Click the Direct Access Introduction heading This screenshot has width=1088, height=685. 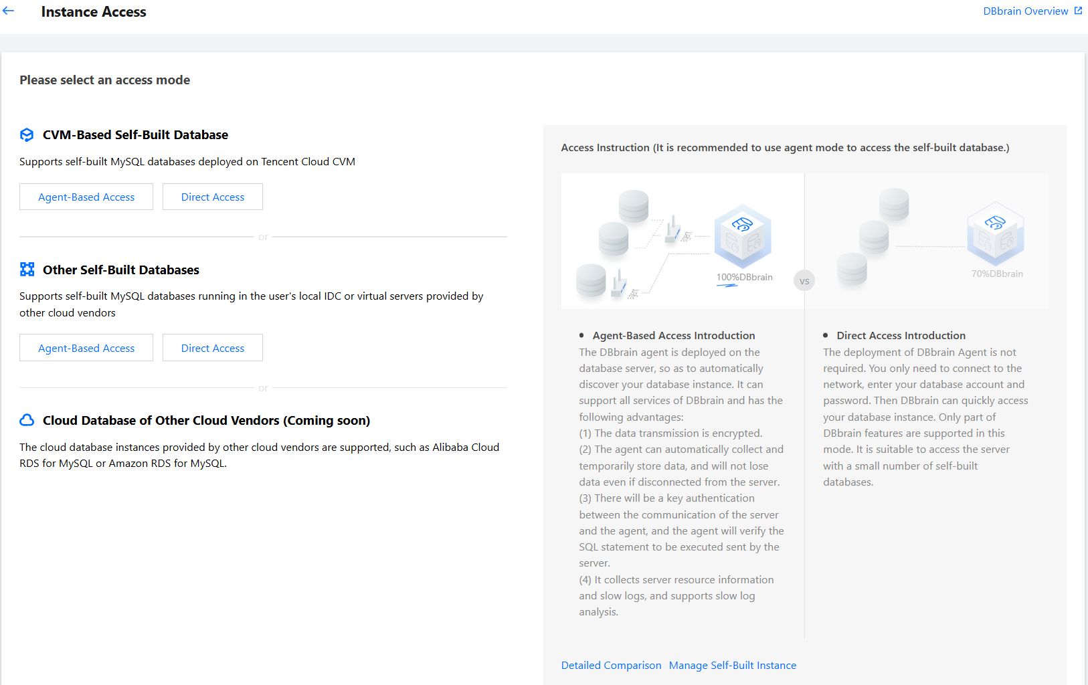pyautogui.click(x=901, y=335)
